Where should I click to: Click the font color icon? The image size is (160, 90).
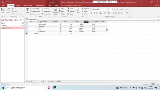pyautogui.click(x=100, y=13)
